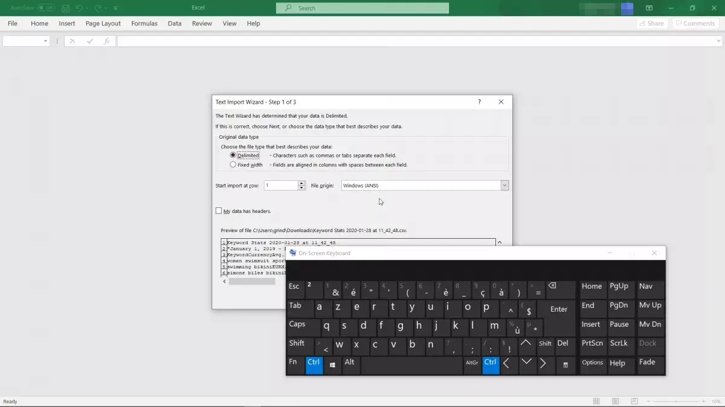Switch to the Home tab
The image size is (725, 407).
point(39,24)
